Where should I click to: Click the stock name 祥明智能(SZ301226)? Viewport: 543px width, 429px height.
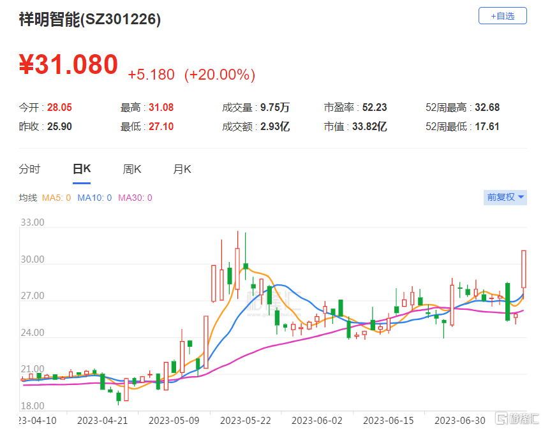click(x=89, y=20)
